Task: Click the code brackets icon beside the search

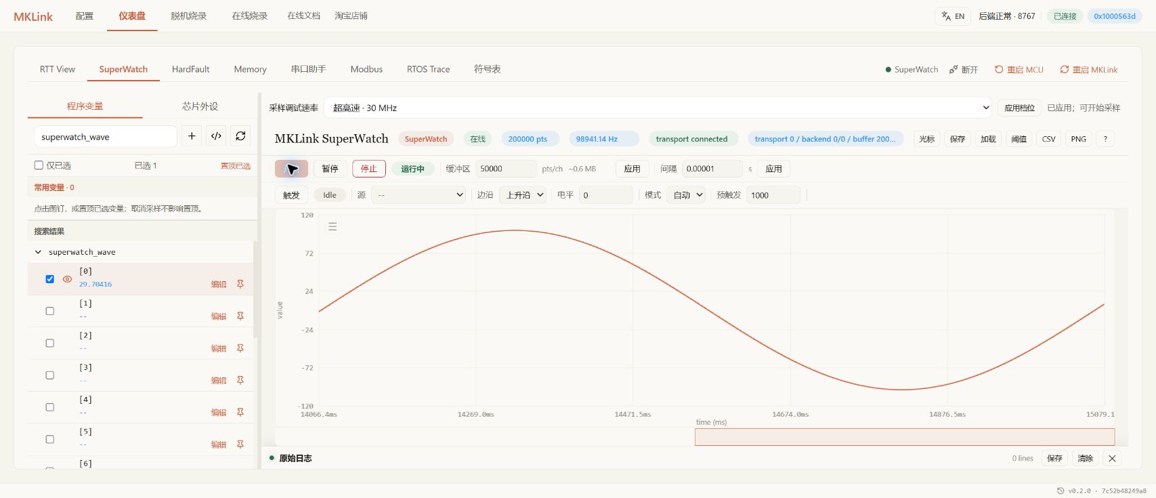Action: pyautogui.click(x=216, y=136)
